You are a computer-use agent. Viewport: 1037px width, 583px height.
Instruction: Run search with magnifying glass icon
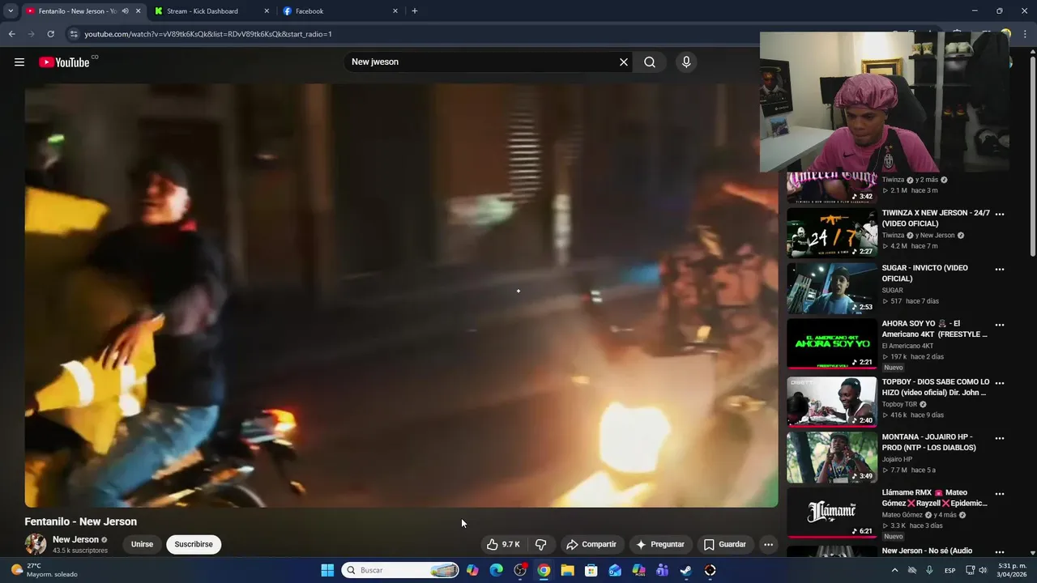[x=650, y=62]
